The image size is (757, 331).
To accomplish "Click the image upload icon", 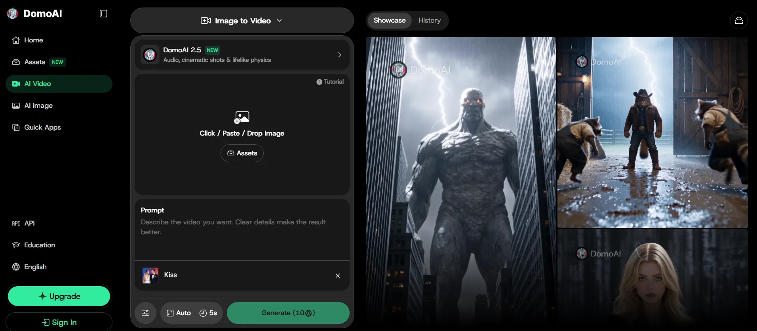I will click(242, 117).
